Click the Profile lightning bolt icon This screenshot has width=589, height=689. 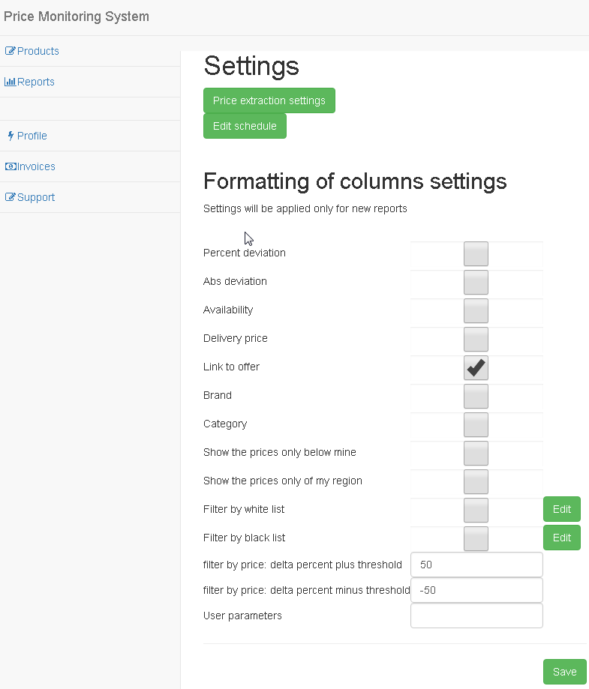click(11, 136)
